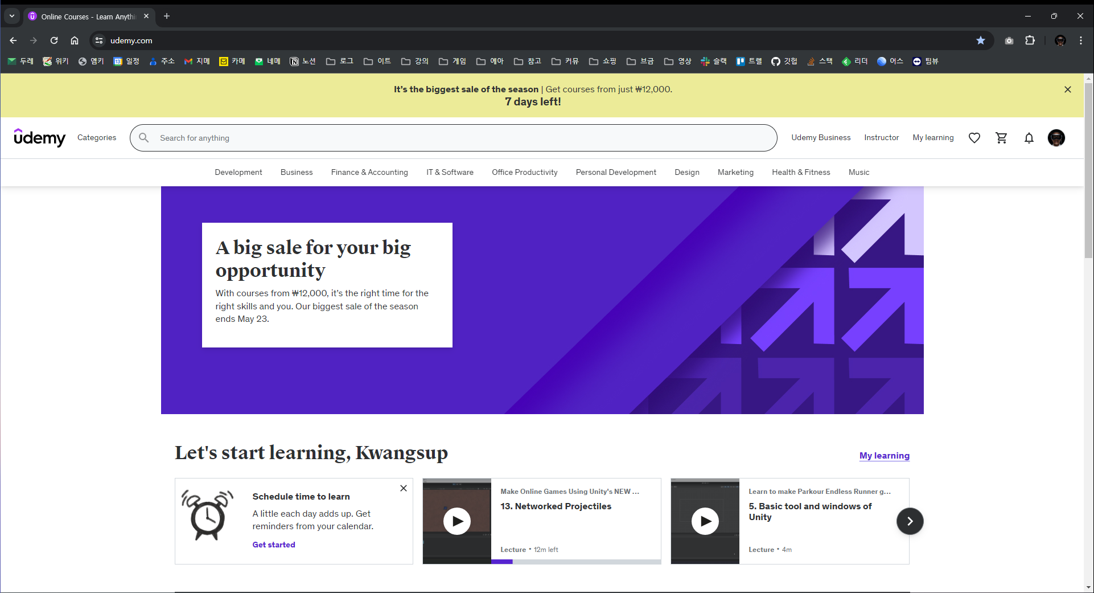Open the 지메 Gmail bookmark
The width and height of the screenshot is (1094, 593).
click(197, 62)
